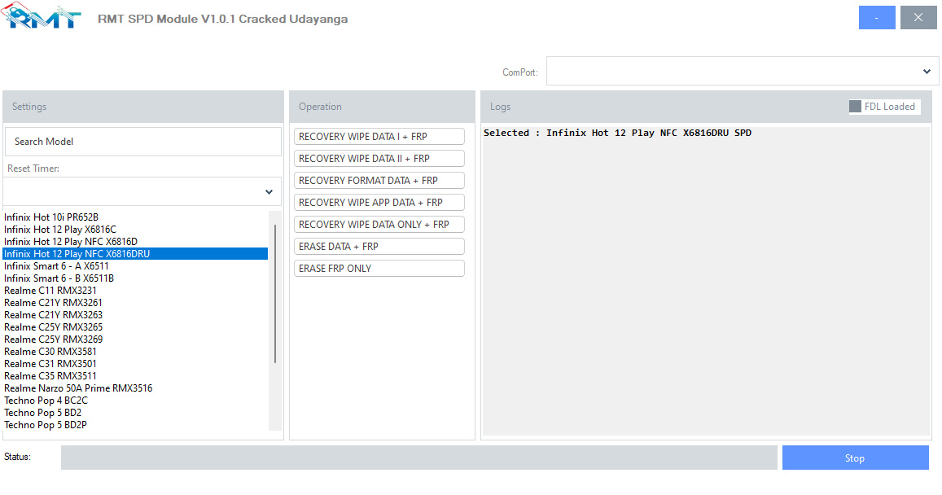Select Realme C11 RMX3231 model
The height and width of the screenshot is (495, 942).
pos(135,291)
